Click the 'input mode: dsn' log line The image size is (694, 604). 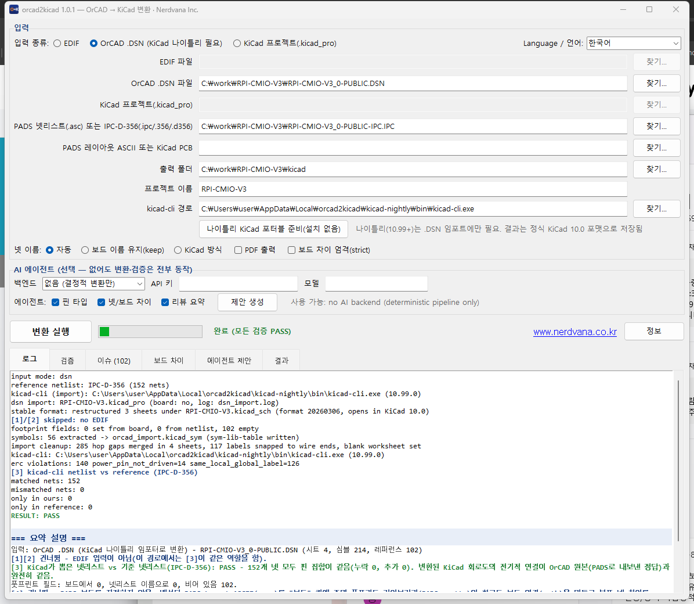tap(42, 377)
